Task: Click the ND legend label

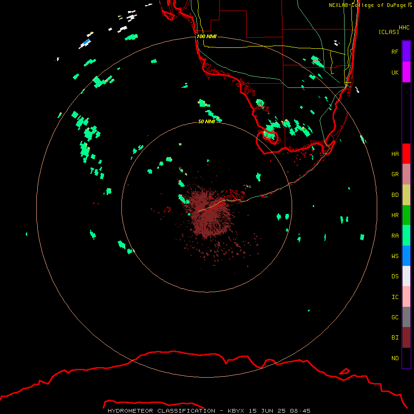Action: (x=395, y=358)
